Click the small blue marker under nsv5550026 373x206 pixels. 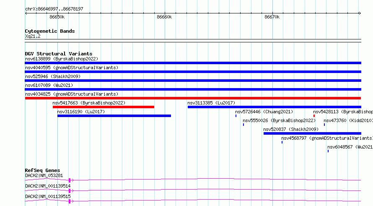pyautogui.click(x=243, y=125)
